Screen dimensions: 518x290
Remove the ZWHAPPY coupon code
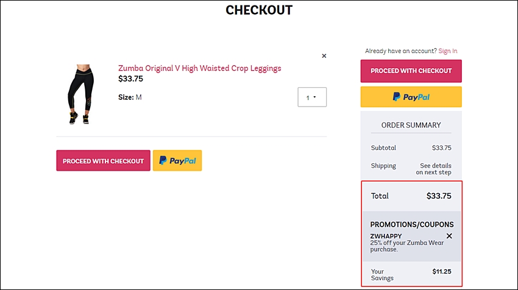coord(449,236)
